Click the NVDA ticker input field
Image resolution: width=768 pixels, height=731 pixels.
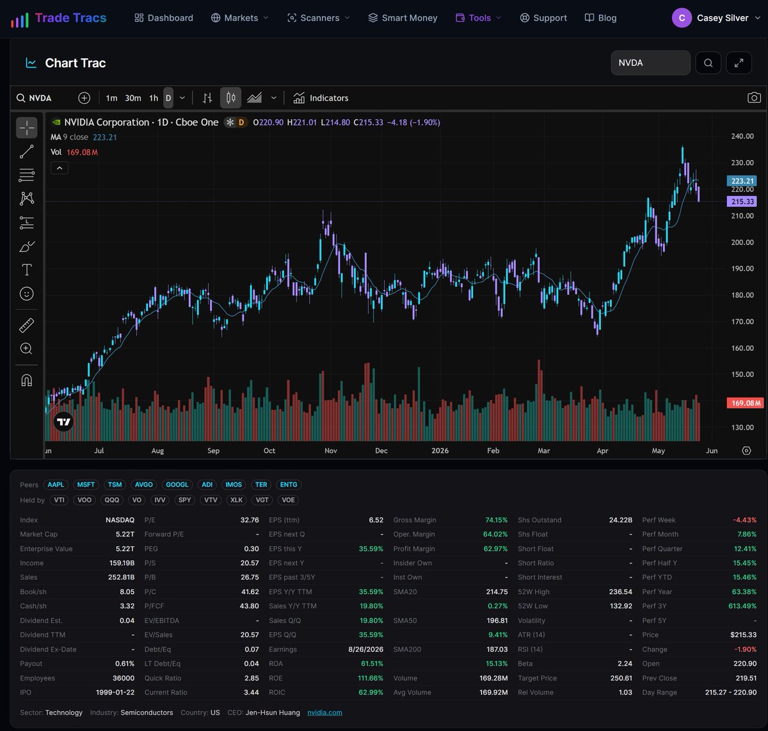click(651, 63)
